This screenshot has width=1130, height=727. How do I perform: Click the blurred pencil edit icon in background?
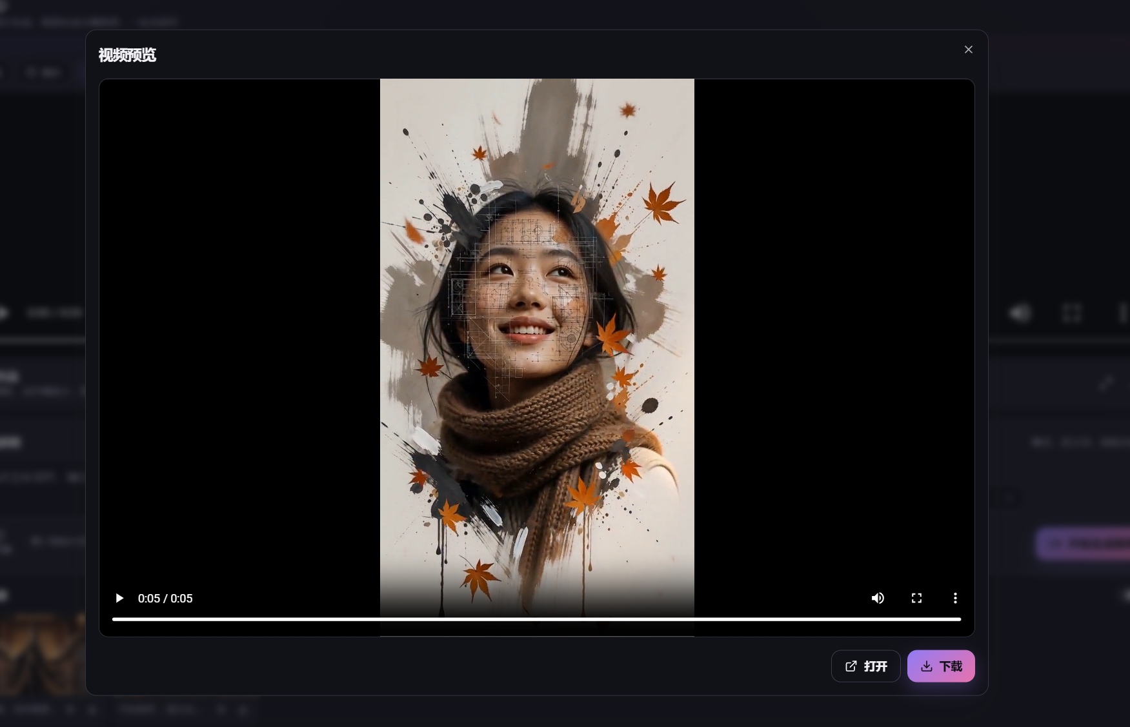pyautogui.click(x=1105, y=383)
